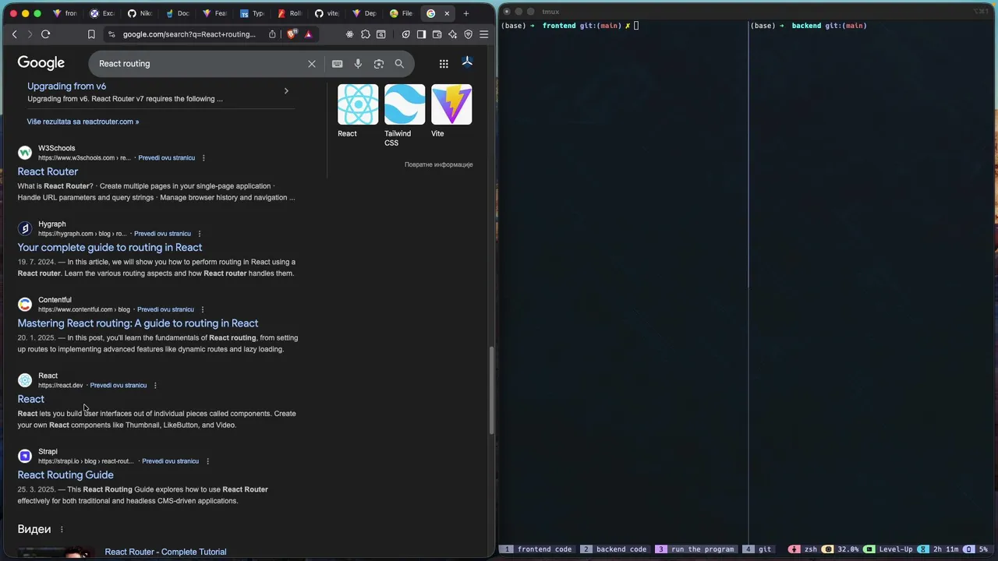Select tmux window 3 run the program
998x561 pixels.
tap(695, 549)
